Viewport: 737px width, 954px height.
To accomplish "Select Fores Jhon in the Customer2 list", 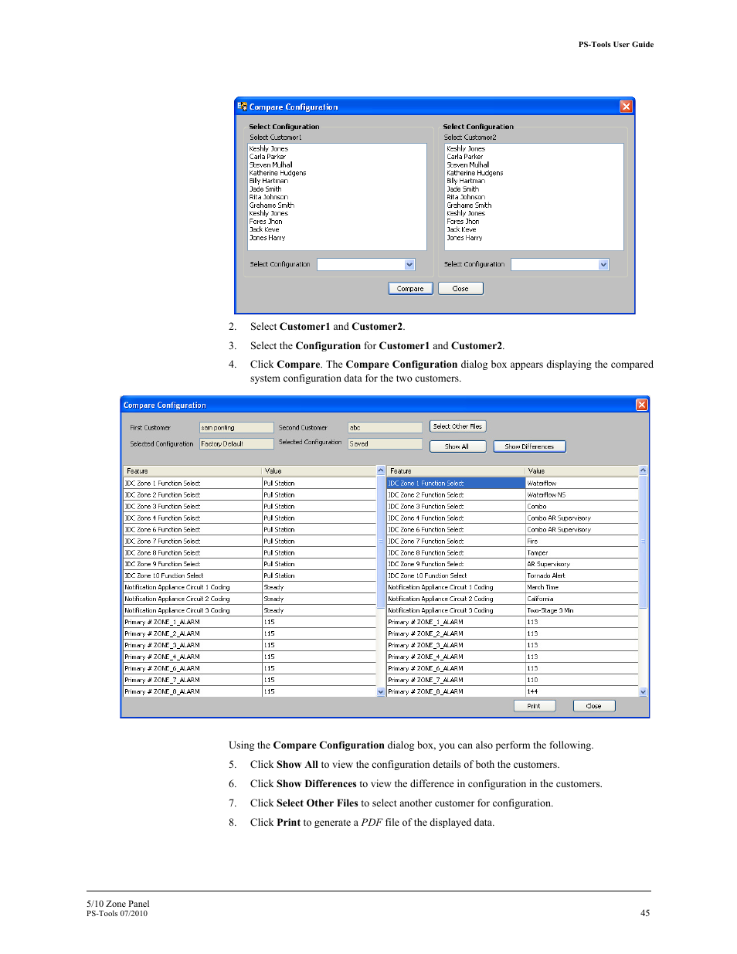I will coord(463,222).
